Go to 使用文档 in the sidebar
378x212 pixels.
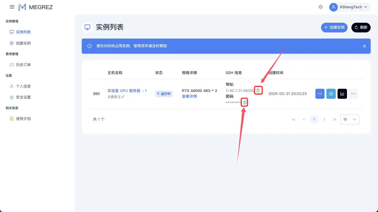(x=24, y=119)
